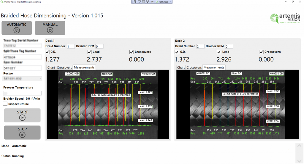Open the Recipe dropdown
The width and height of the screenshot is (304, 164).
point(22,79)
